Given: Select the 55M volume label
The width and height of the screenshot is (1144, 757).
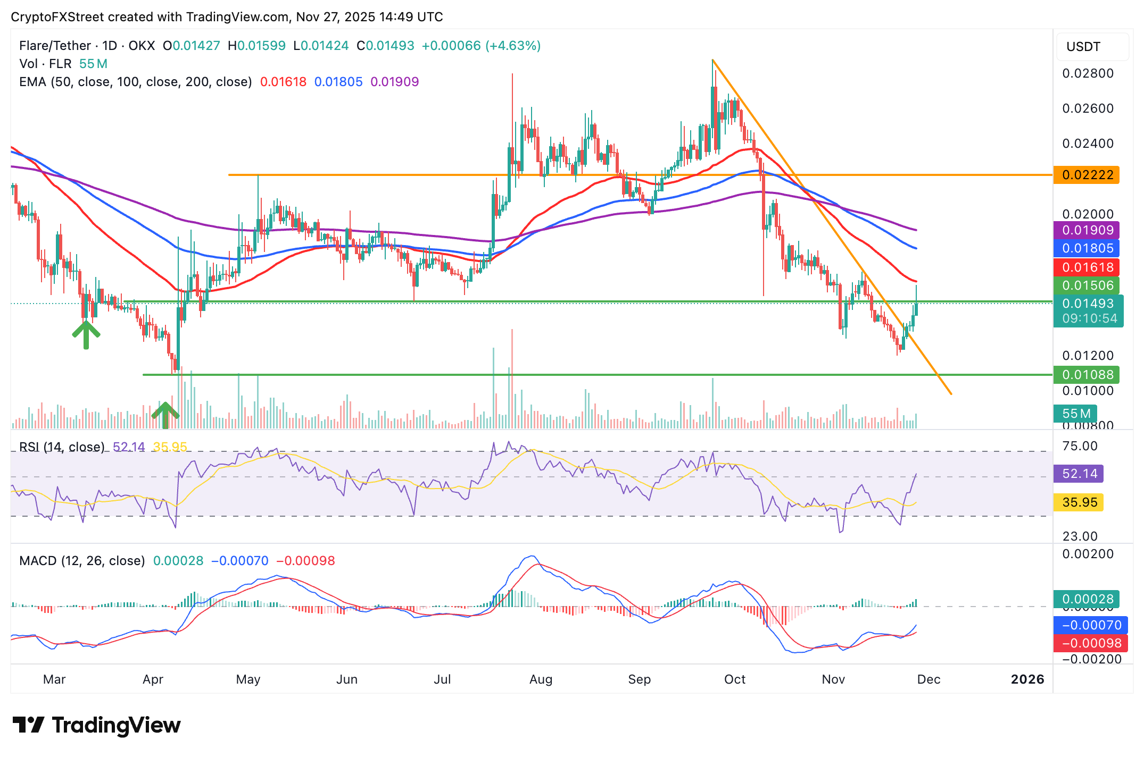Looking at the screenshot, I should (1076, 414).
